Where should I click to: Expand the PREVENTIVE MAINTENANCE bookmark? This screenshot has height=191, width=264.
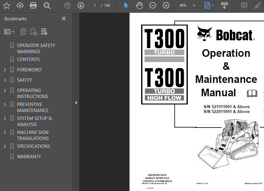[x=5, y=104]
